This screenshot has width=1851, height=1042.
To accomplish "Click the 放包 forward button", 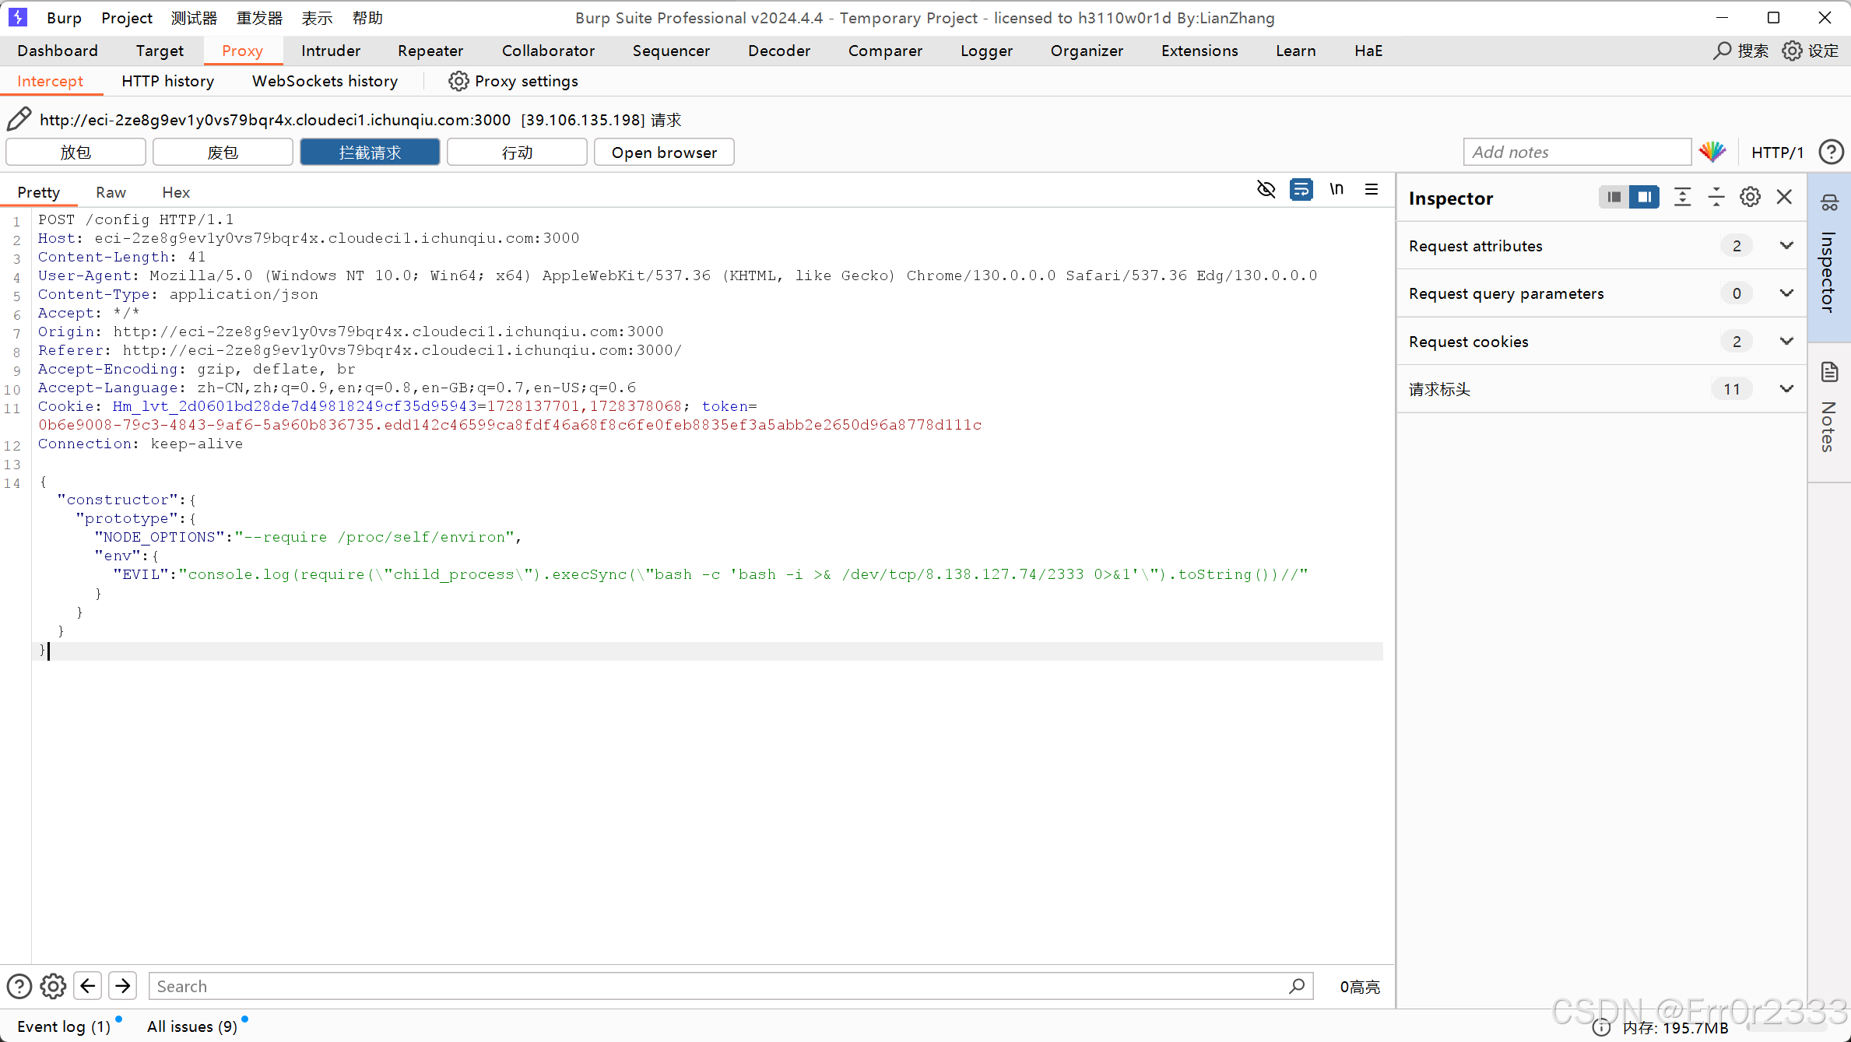I will point(76,153).
